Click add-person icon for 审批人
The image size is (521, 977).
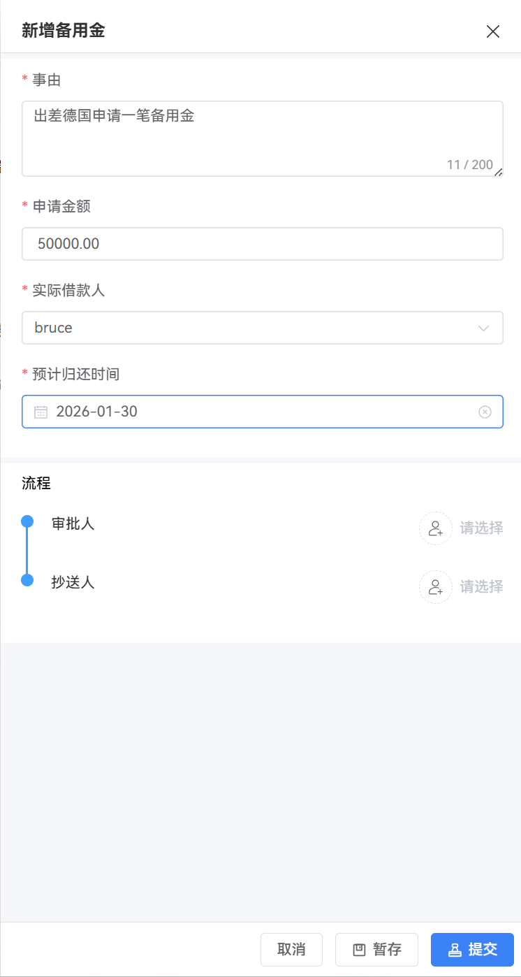436,528
